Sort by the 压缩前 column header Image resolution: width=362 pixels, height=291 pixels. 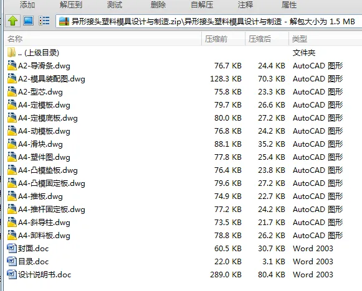pos(223,39)
